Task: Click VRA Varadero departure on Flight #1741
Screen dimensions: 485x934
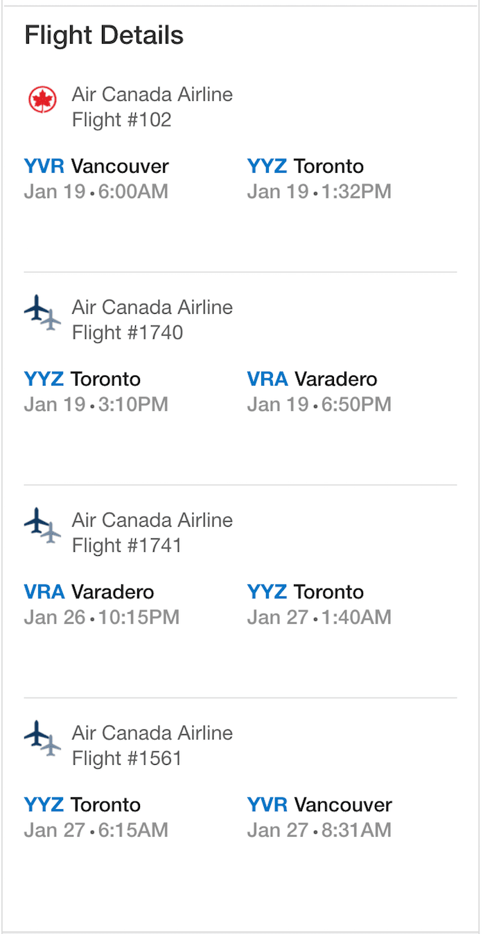Action: pyautogui.click(x=89, y=593)
